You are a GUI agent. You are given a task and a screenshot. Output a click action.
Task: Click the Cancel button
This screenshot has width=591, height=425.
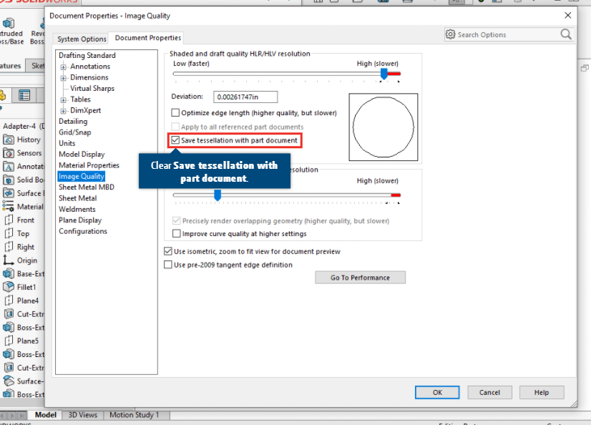pos(489,392)
